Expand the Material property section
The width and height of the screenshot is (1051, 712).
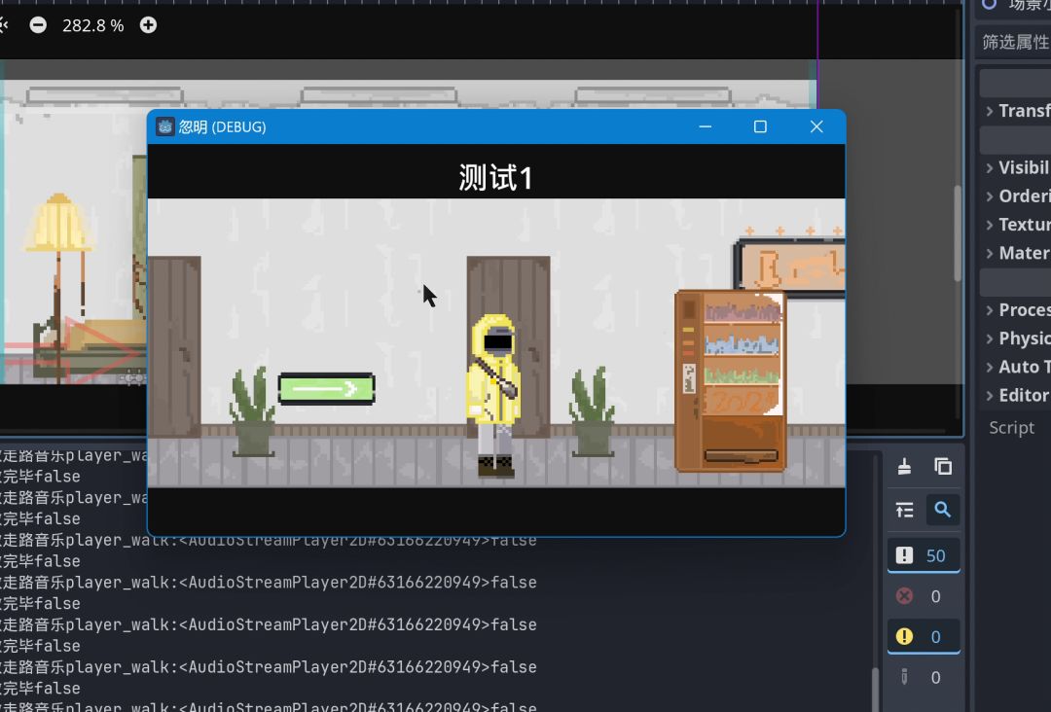click(1017, 253)
